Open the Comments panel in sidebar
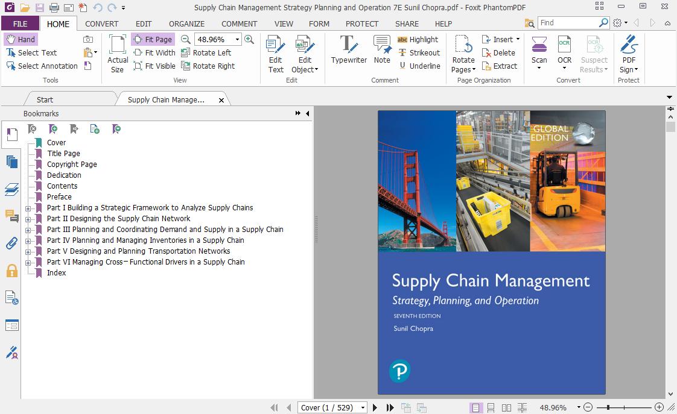 click(x=11, y=216)
